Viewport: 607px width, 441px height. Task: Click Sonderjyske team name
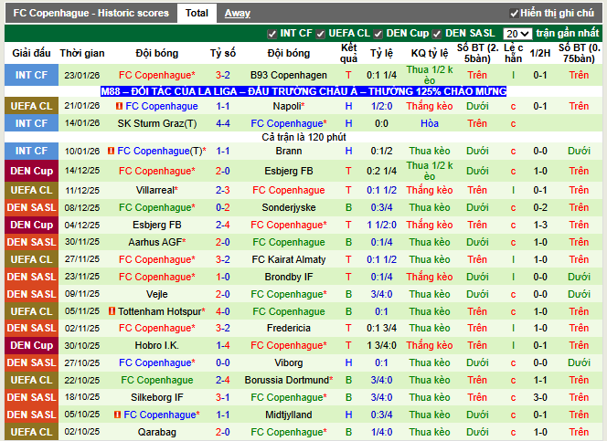[288, 207]
